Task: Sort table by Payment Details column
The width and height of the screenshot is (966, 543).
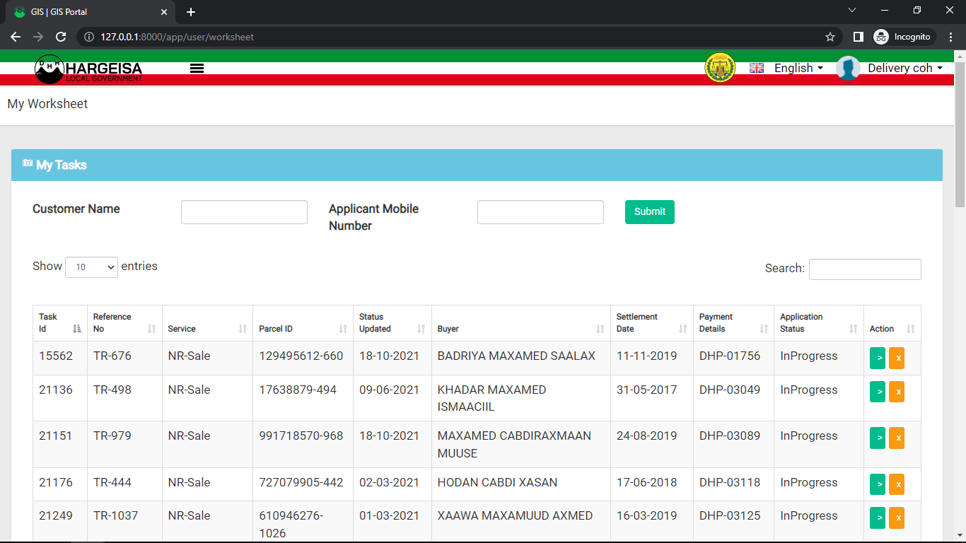Action: point(734,323)
